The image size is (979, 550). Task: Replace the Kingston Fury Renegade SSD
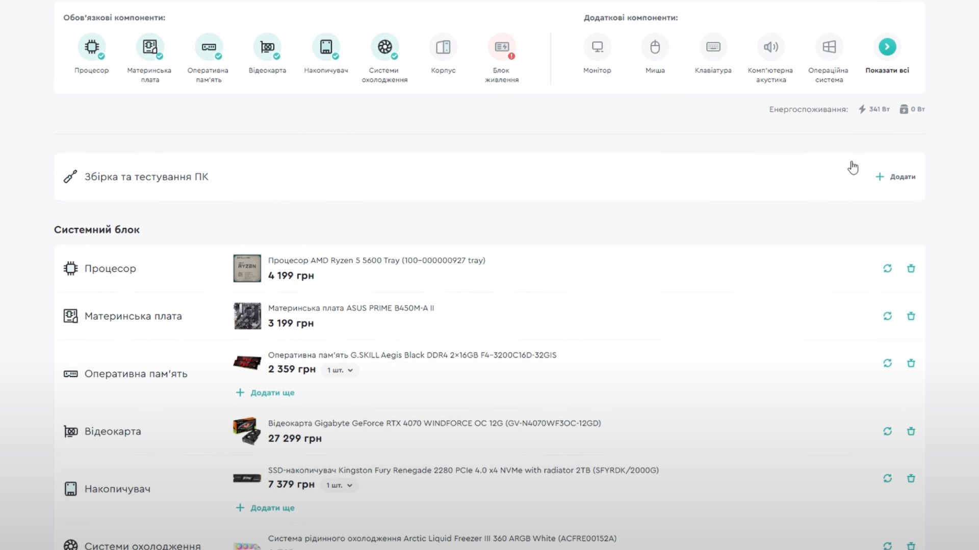click(x=887, y=478)
